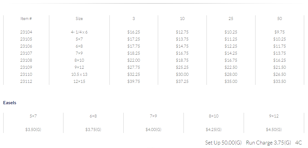Image resolution: width=308 pixels, height=148 pixels.
Task: Select the 9×12 easel size header
Action: click(274, 116)
